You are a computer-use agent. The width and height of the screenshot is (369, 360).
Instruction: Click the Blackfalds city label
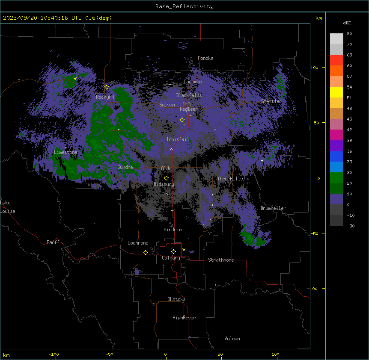tap(189, 95)
